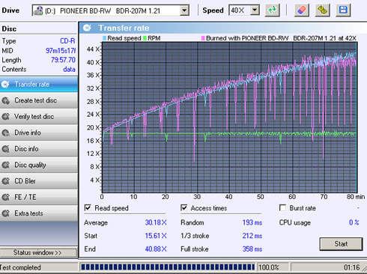Open the Disc quality section
367x274 pixels.
click(x=39, y=165)
